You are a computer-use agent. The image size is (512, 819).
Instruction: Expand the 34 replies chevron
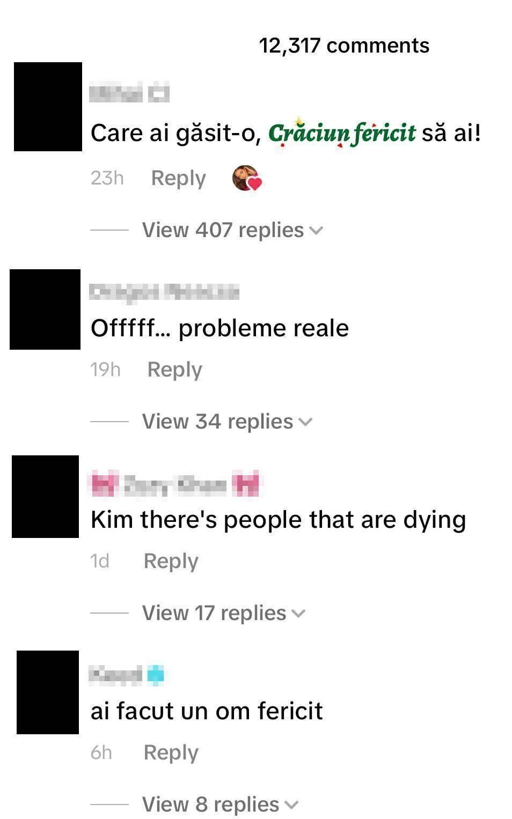305,422
